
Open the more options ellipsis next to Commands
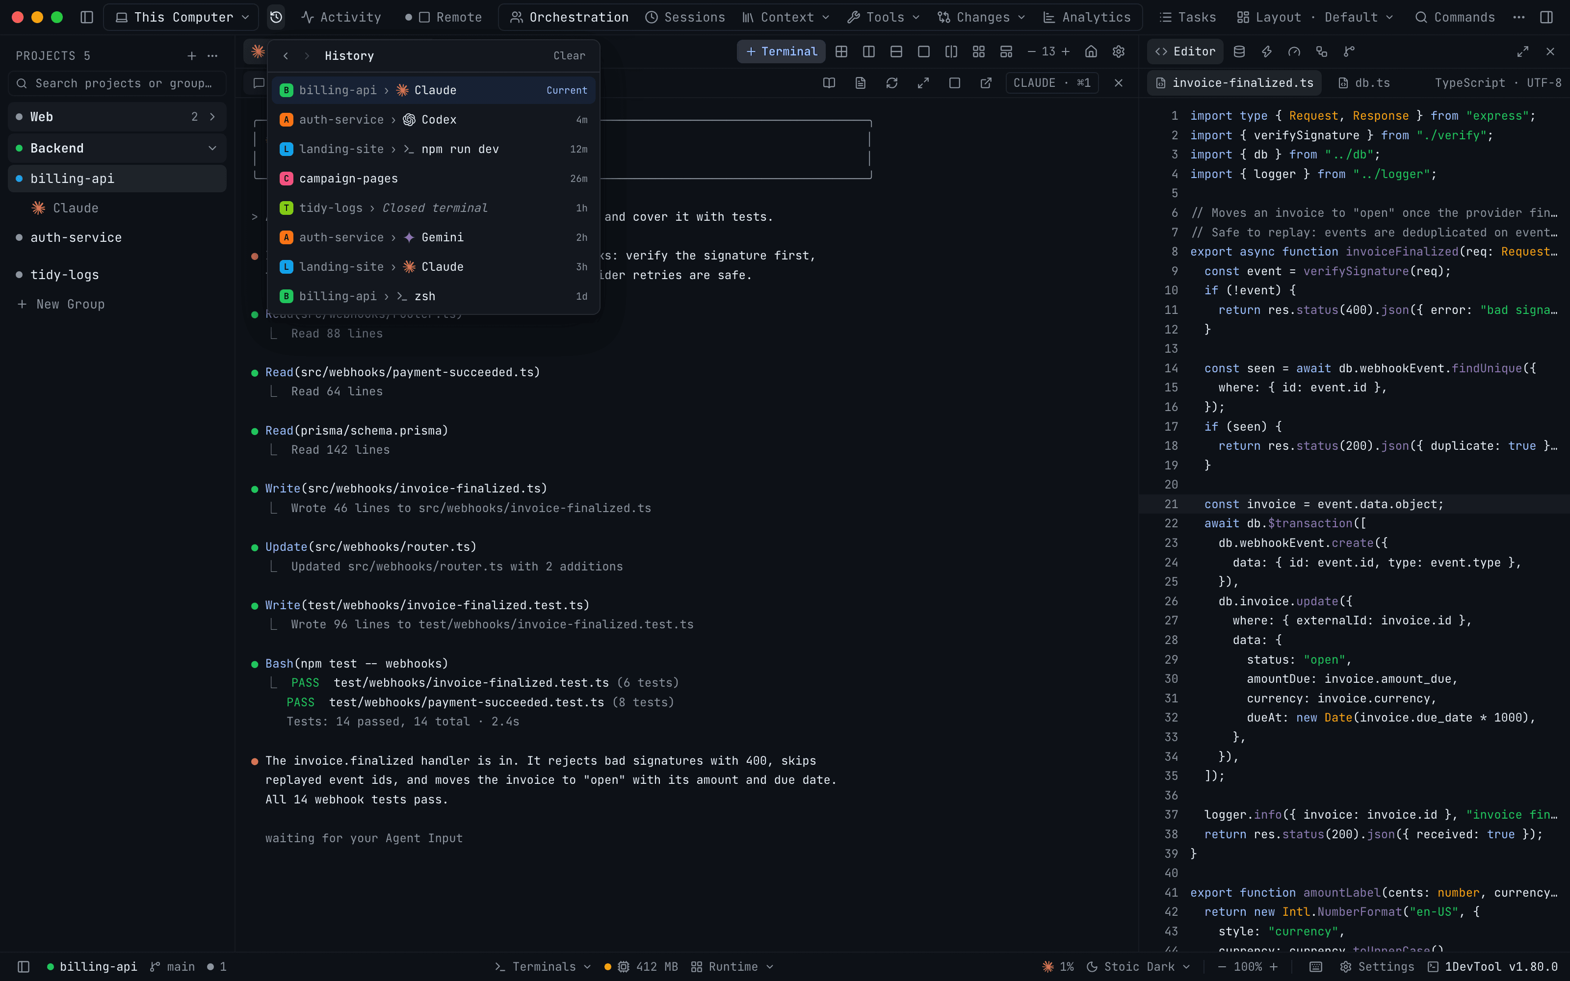tap(1518, 17)
